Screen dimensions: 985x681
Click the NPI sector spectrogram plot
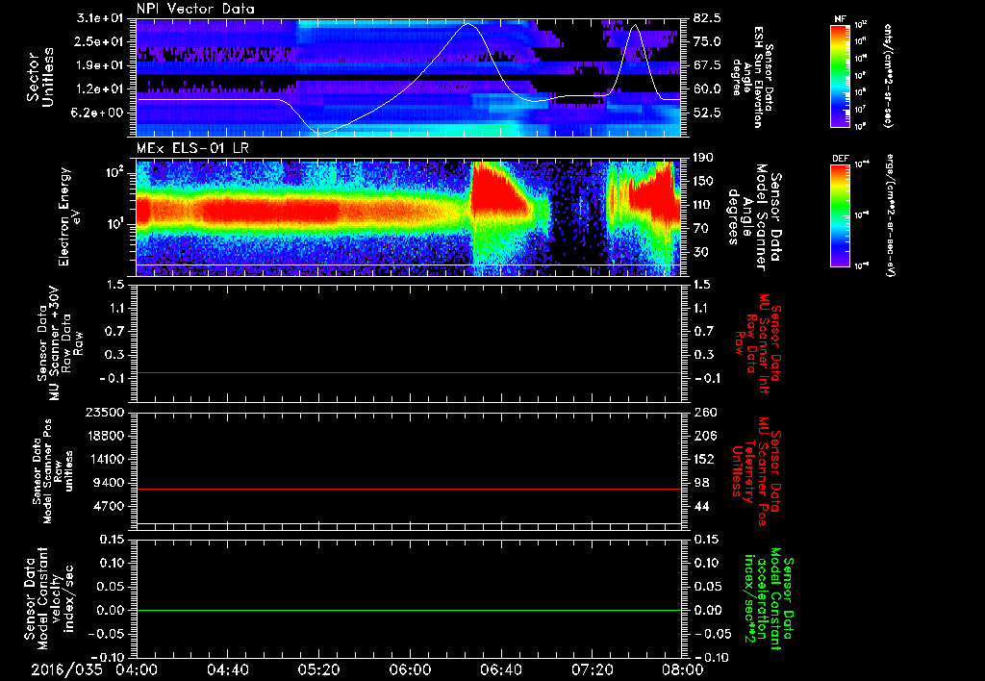point(408,77)
